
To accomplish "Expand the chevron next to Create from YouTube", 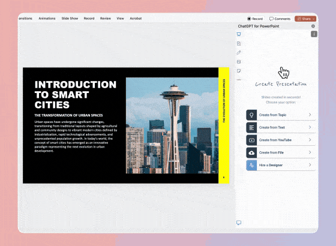I will coord(310,140).
